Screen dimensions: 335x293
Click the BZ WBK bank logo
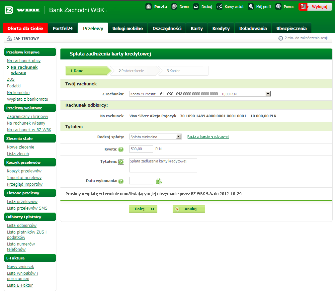click(22, 10)
